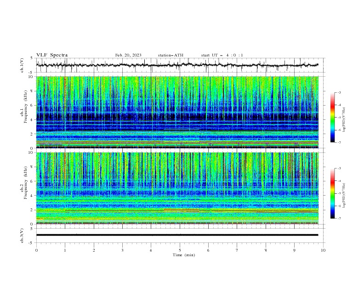Click the '-5' tick on ch.1 color bar
This screenshot has width=364, height=281.
(339, 118)
